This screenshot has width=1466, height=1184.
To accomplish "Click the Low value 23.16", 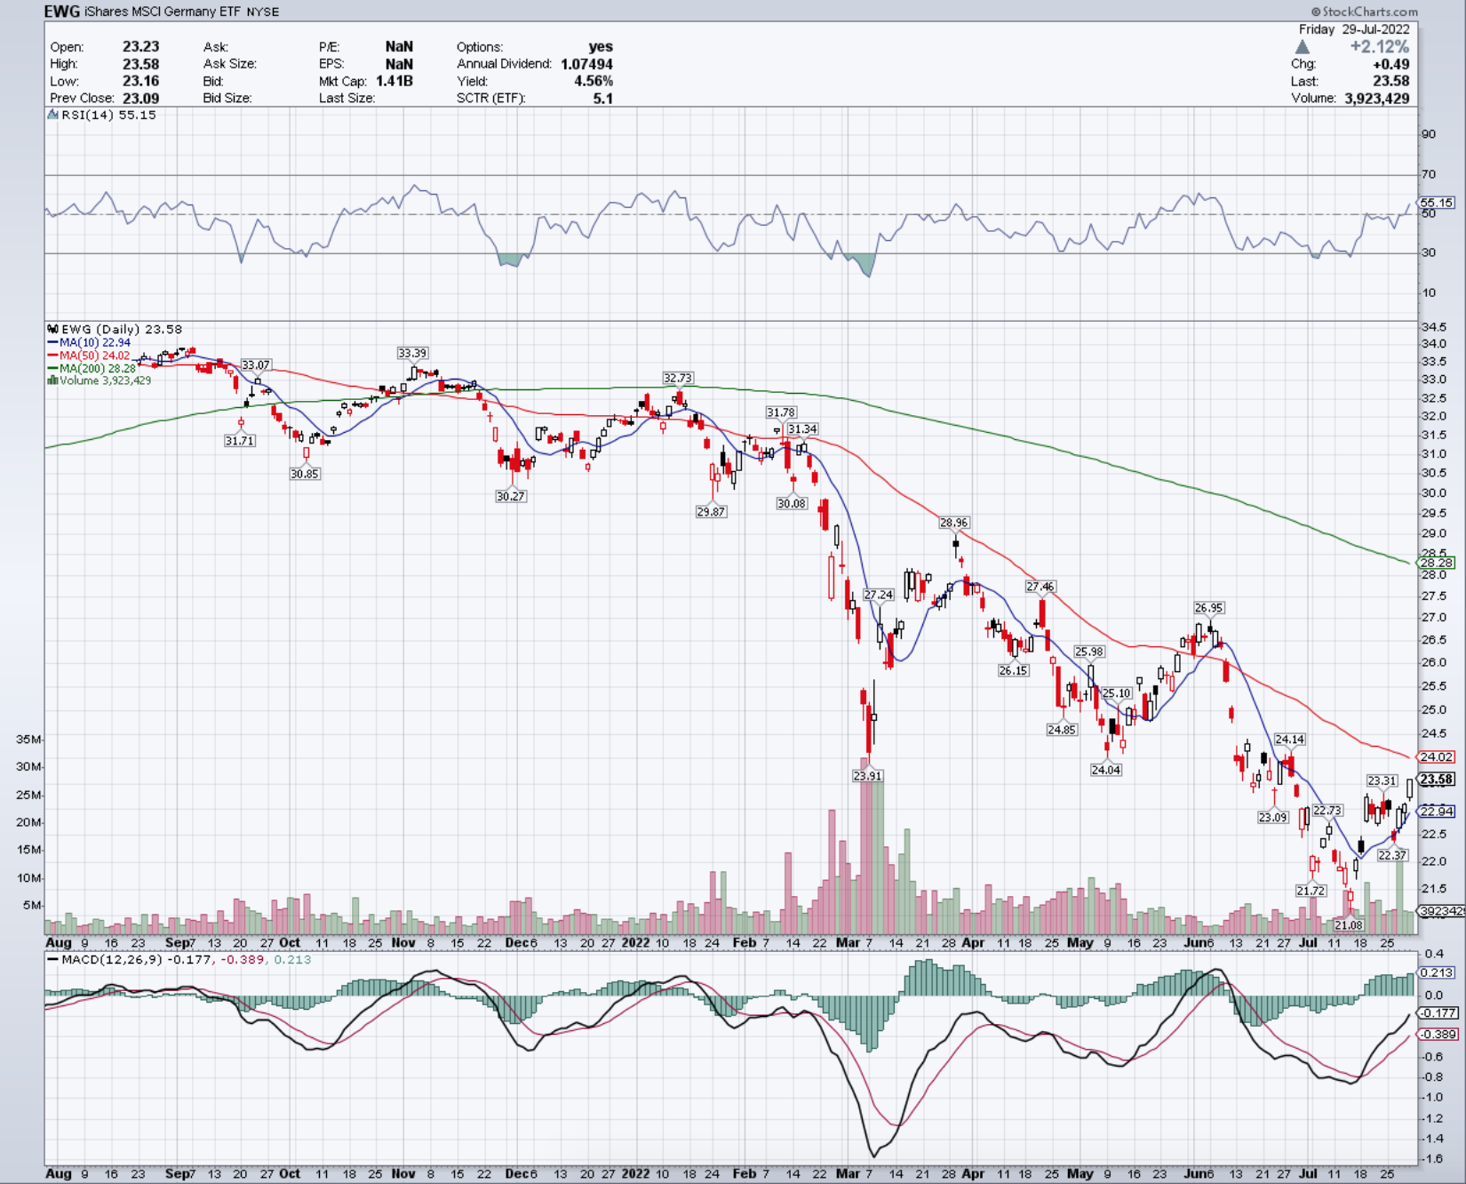I will [x=140, y=81].
